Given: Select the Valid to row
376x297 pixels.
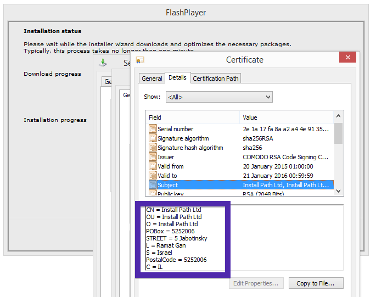Looking at the screenshot, I should click(240, 176).
